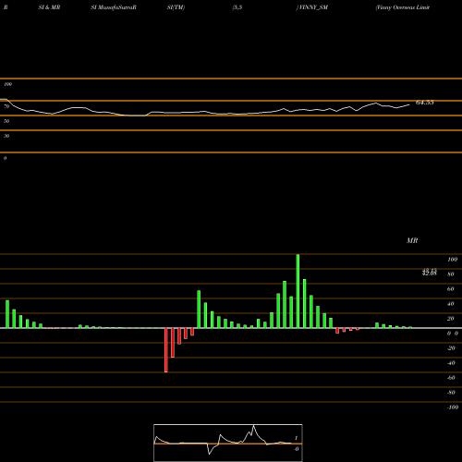Screen dimensions: 462x462
Task: Click the tallest green bar in MR chart
Action: [298, 291]
